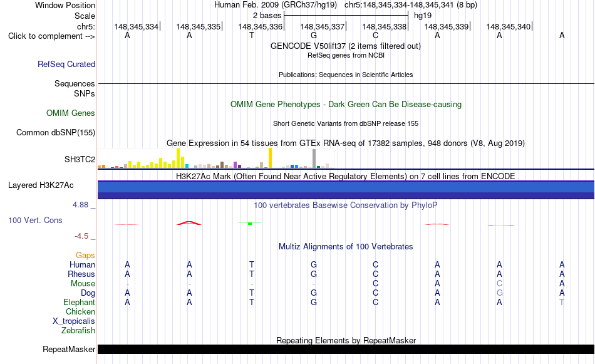This screenshot has height=364, width=595.
Task: Click the Scale label on the left
Action: pos(85,16)
